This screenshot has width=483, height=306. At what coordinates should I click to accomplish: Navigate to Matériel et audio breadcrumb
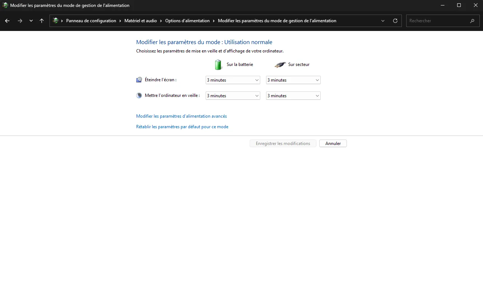[140, 21]
